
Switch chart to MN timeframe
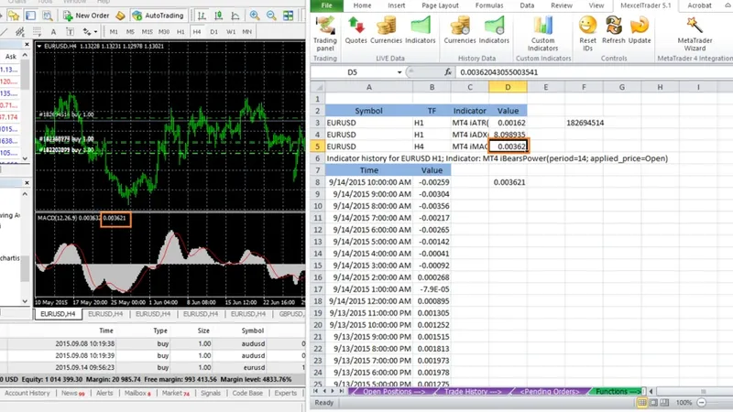point(246,32)
